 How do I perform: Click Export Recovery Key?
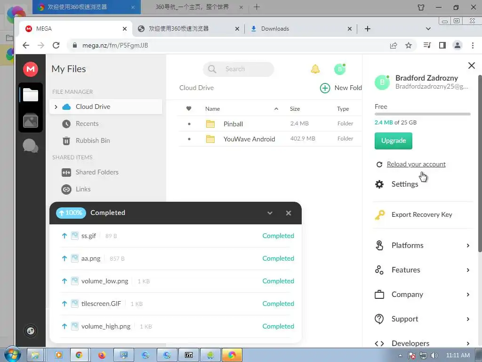pos(422,214)
